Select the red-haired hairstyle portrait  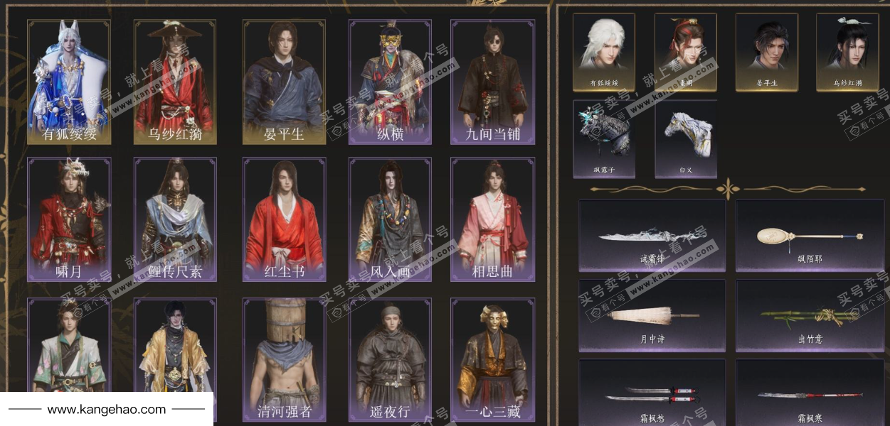coord(686,52)
